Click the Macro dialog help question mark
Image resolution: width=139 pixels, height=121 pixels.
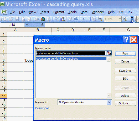(x=126, y=40)
